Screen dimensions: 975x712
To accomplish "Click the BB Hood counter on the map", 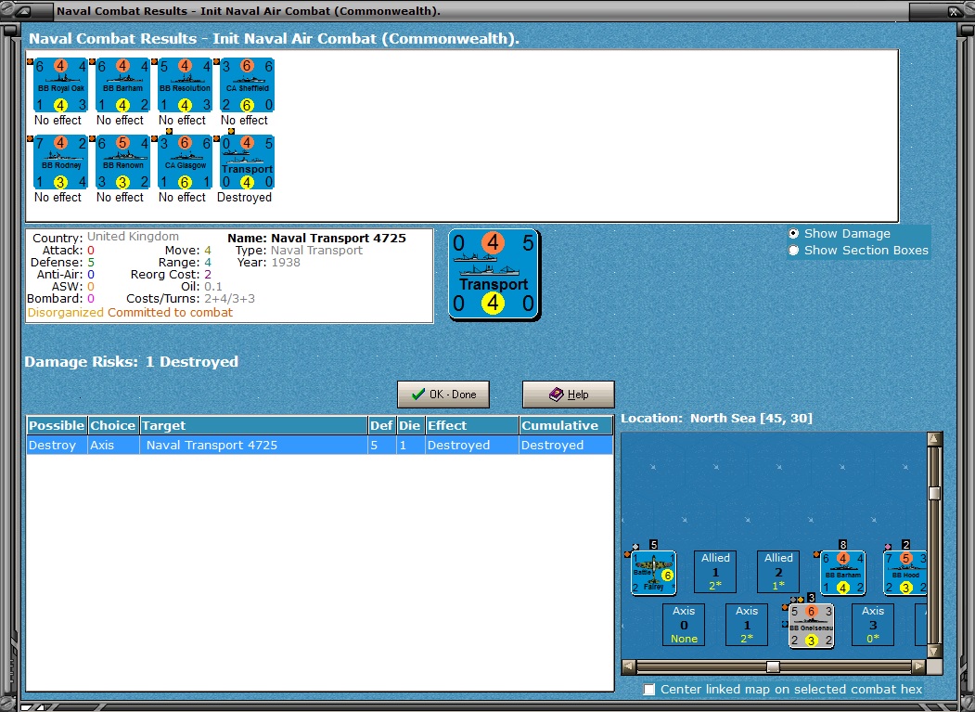I will point(905,573).
